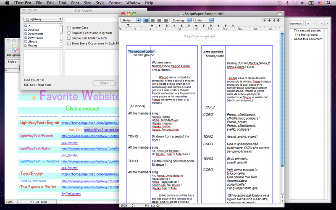The height and width of the screenshot is (210, 336).
Task: Open the volume control in menu bar
Action: coord(302,3)
